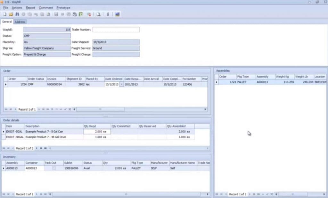
Task: Open the File menu
Action: click(5, 7)
